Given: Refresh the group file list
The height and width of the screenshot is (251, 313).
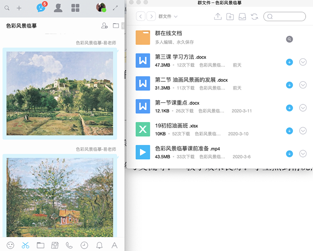Looking at the screenshot, I should 255,16.
